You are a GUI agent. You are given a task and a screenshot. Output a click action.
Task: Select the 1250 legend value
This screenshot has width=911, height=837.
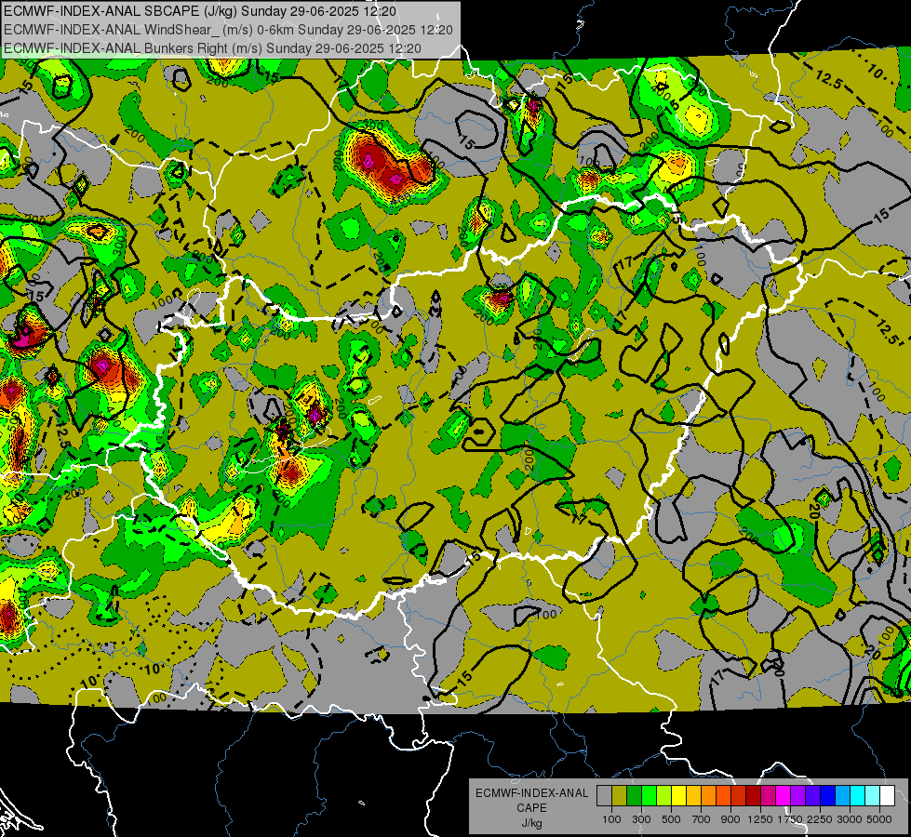click(x=760, y=819)
